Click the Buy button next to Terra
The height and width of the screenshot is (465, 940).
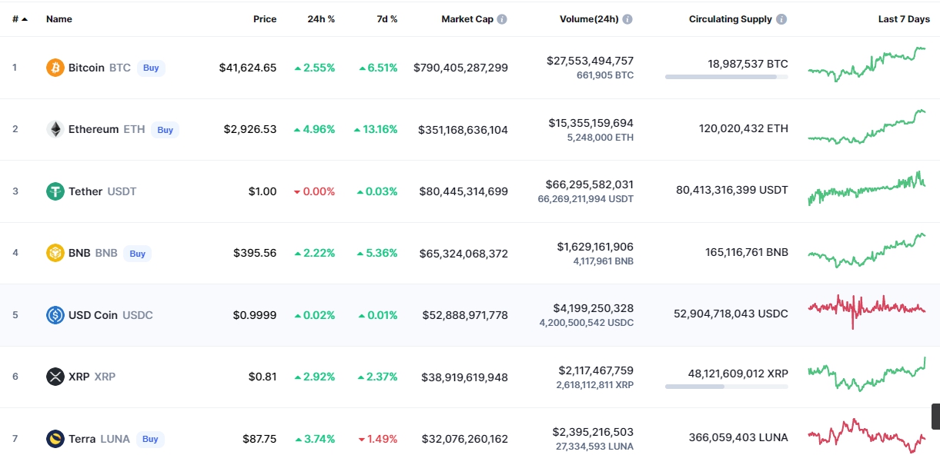(x=150, y=439)
